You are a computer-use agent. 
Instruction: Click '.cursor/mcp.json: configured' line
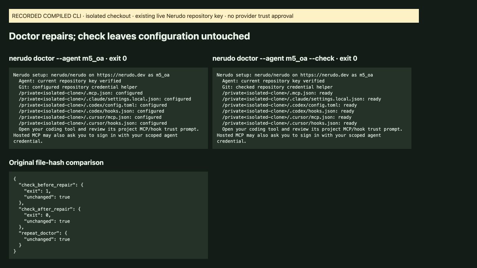tap(90, 117)
